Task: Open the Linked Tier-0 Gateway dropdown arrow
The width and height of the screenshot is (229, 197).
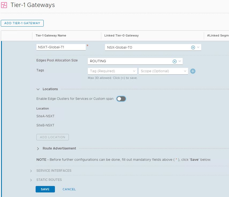Action: [x=198, y=48]
